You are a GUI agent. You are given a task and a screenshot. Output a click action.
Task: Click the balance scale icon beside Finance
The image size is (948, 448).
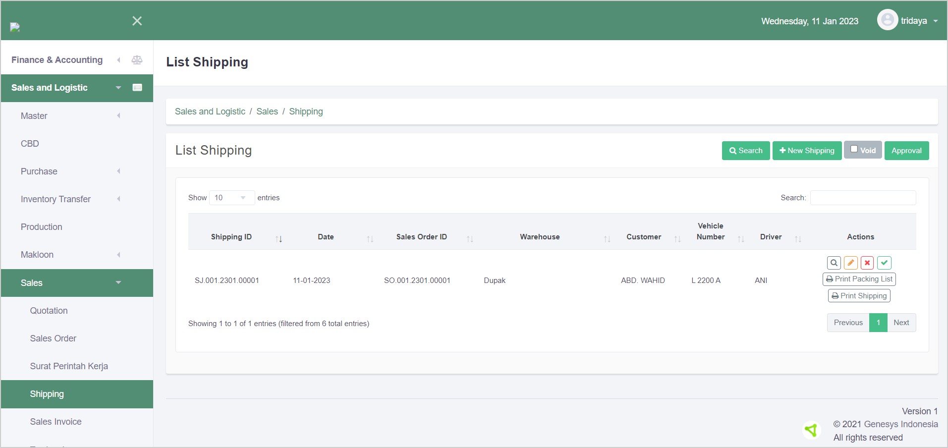pyautogui.click(x=137, y=60)
